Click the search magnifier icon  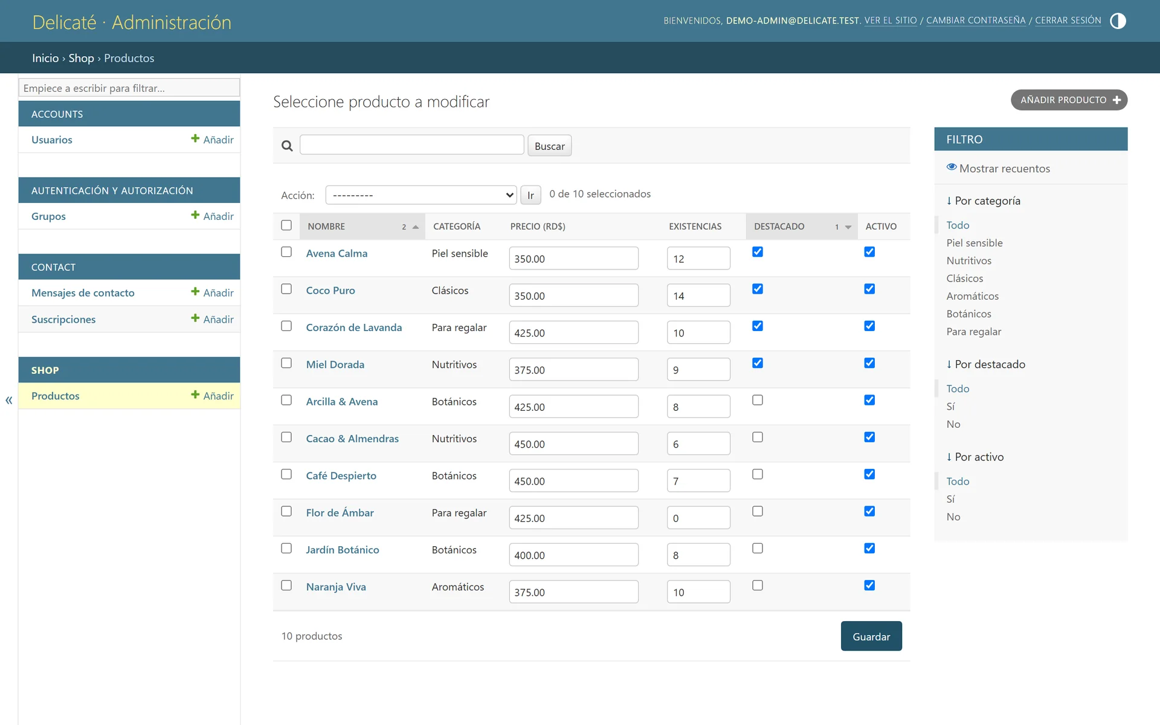(287, 146)
